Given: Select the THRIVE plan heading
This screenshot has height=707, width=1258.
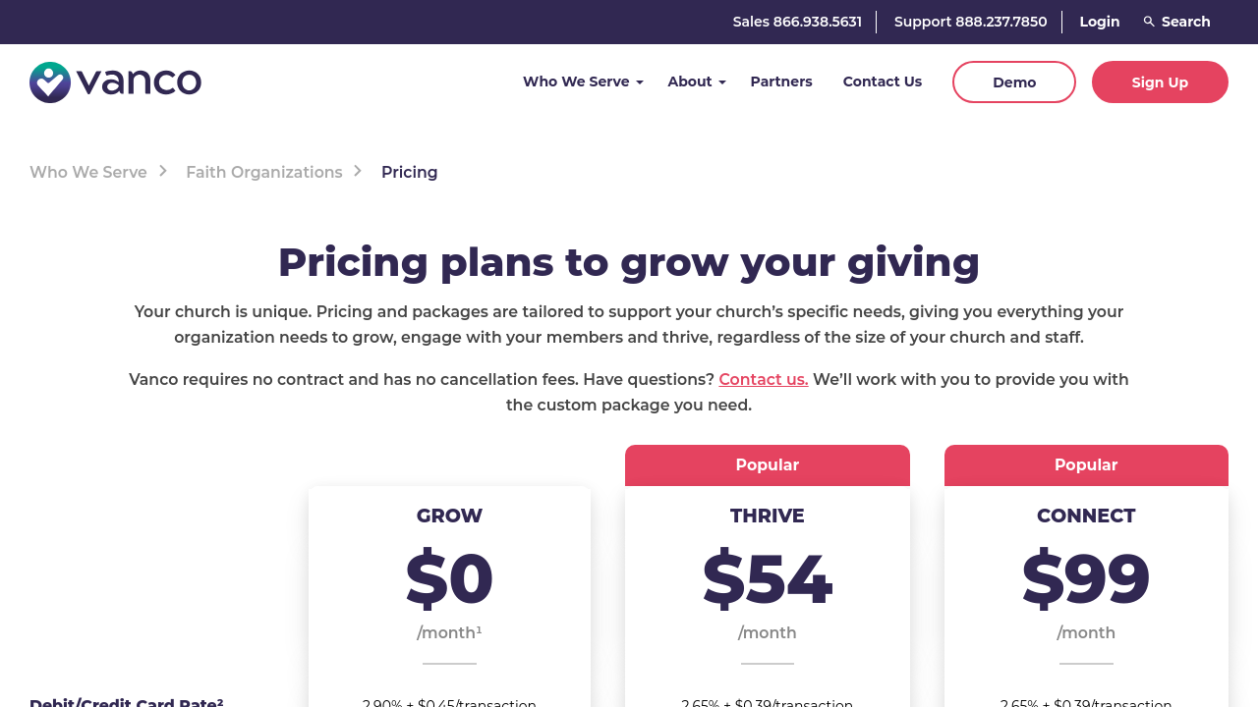Looking at the screenshot, I should (768, 516).
